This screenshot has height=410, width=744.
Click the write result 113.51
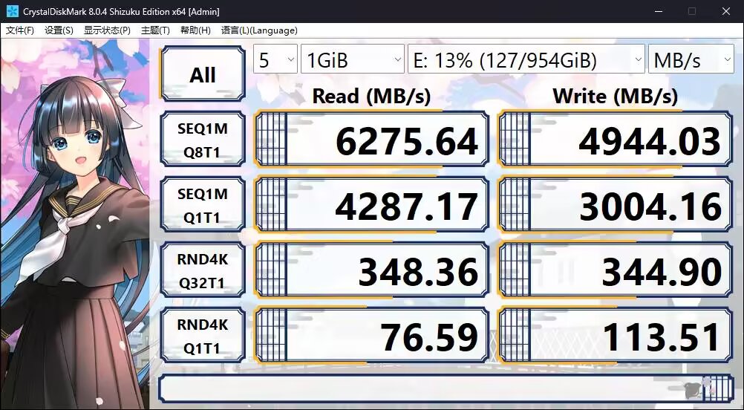tap(616, 336)
